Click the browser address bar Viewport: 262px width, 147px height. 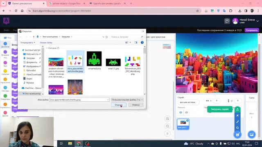point(114,11)
